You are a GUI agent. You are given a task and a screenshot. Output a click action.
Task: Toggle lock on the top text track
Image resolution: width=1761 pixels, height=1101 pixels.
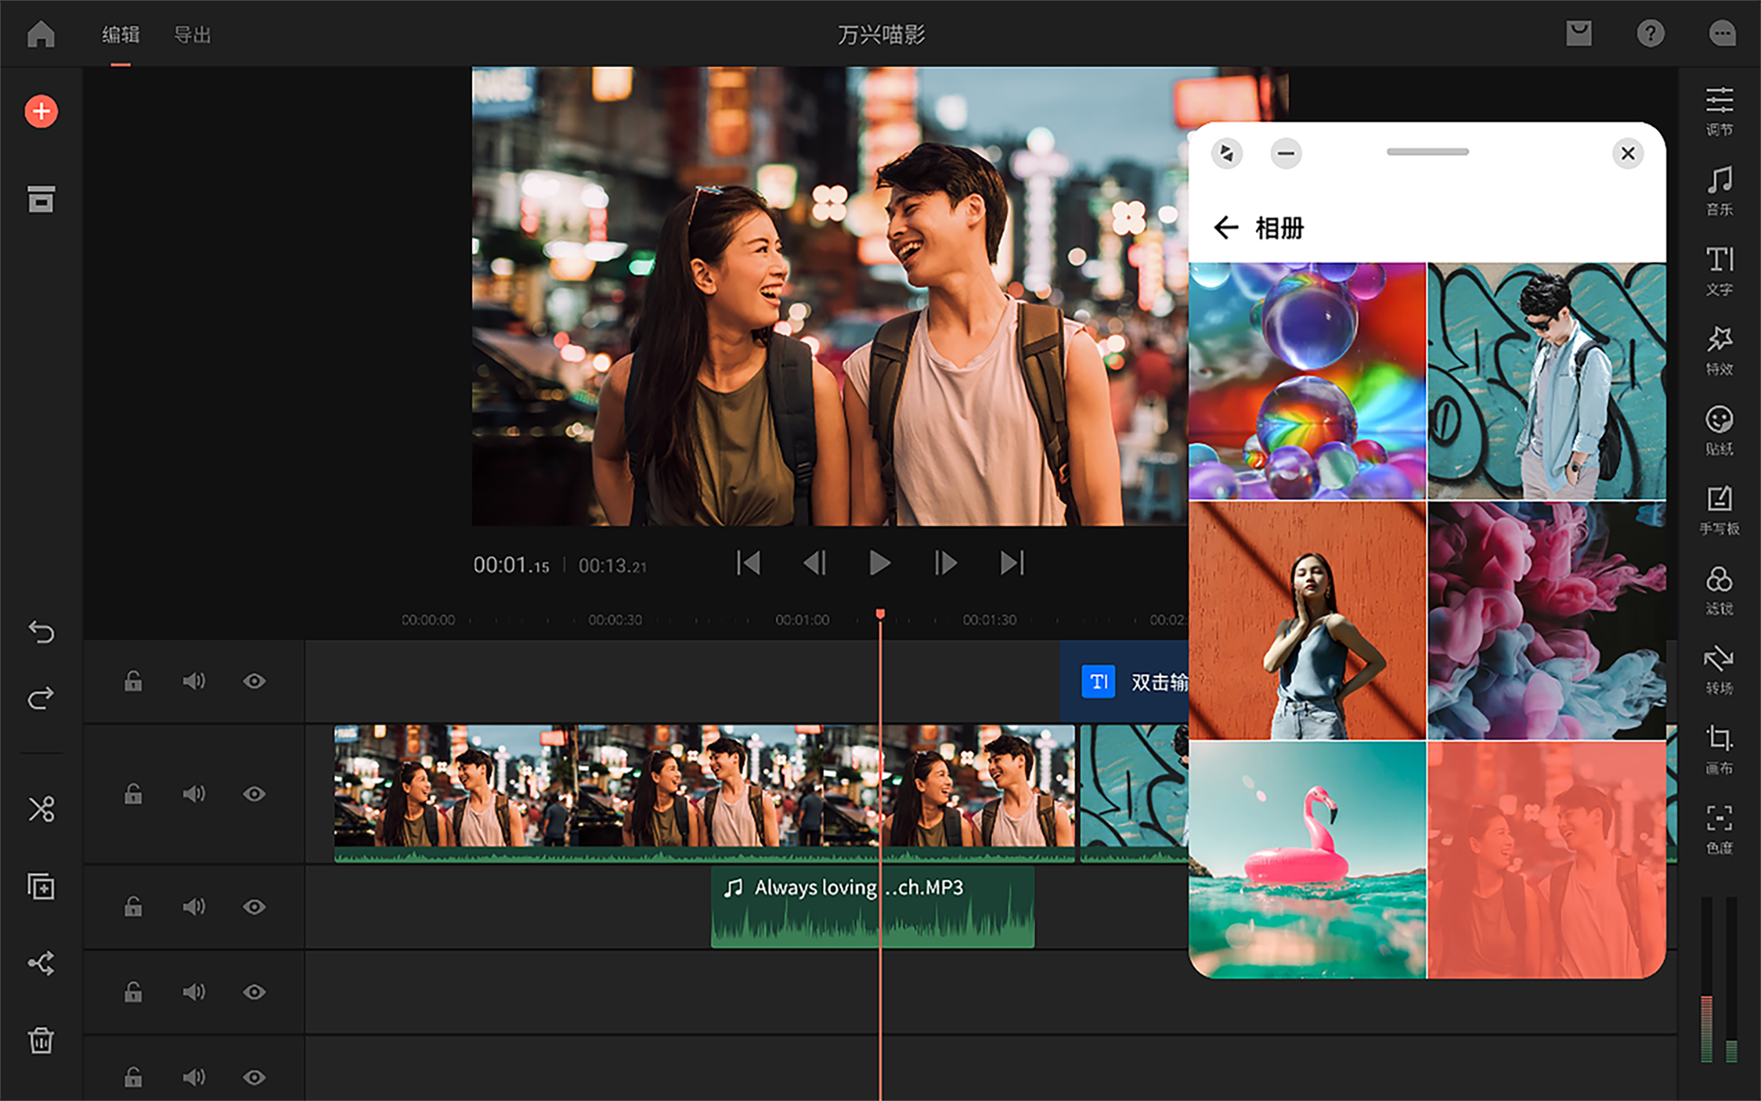click(x=133, y=681)
